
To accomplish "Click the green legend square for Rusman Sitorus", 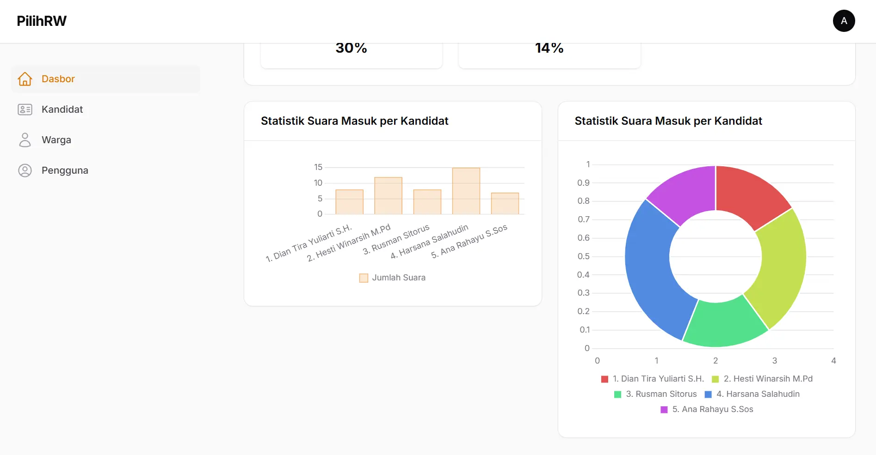I will pyautogui.click(x=617, y=394).
